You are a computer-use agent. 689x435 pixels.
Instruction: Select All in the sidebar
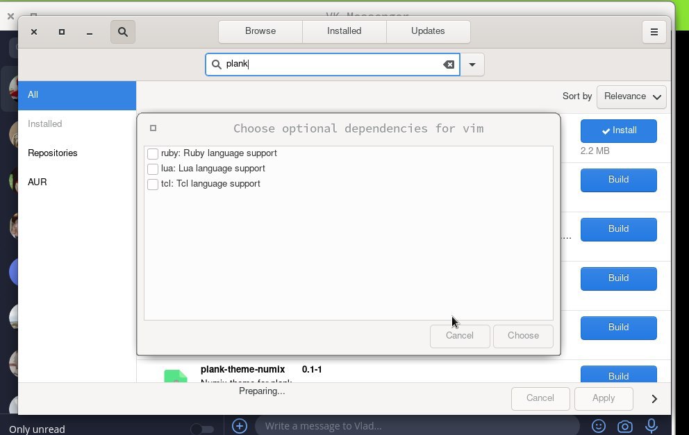77,95
